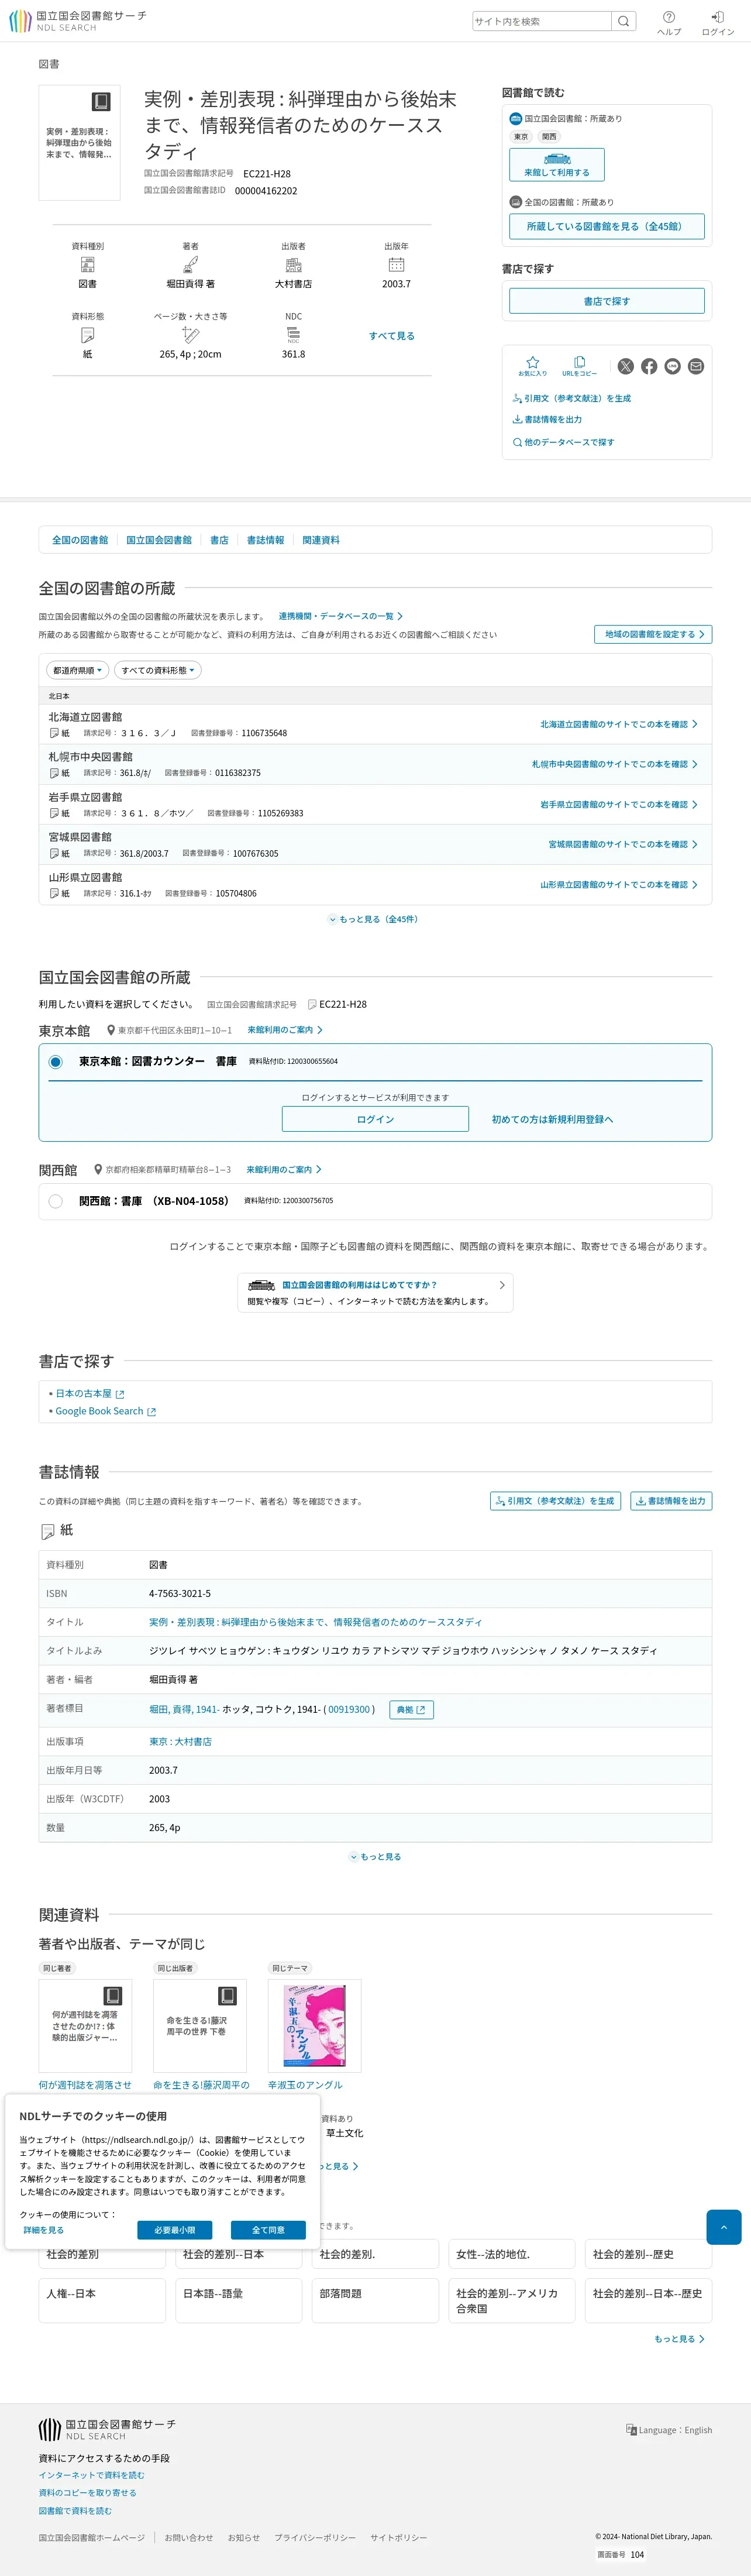Click 社会的差別--歴史 keyword tile
751x2576 pixels.
648,2255
